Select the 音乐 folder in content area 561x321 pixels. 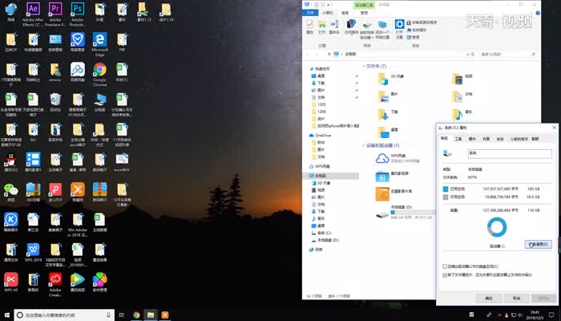(x=462, y=114)
